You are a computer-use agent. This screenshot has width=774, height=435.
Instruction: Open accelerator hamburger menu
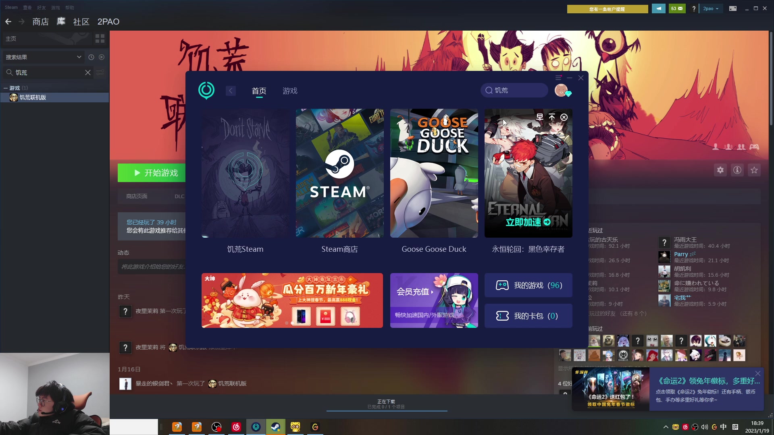pyautogui.click(x=558, y=78)
